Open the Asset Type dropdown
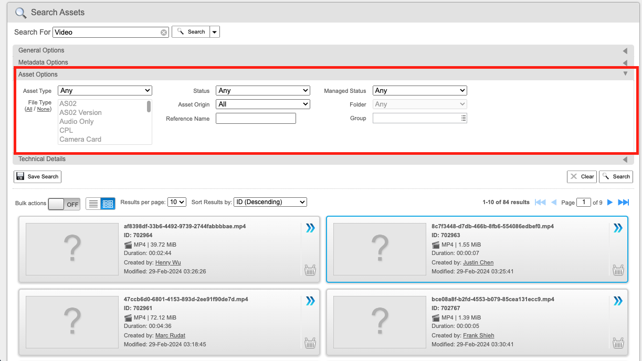642x361 pixels. coord(105,91)
